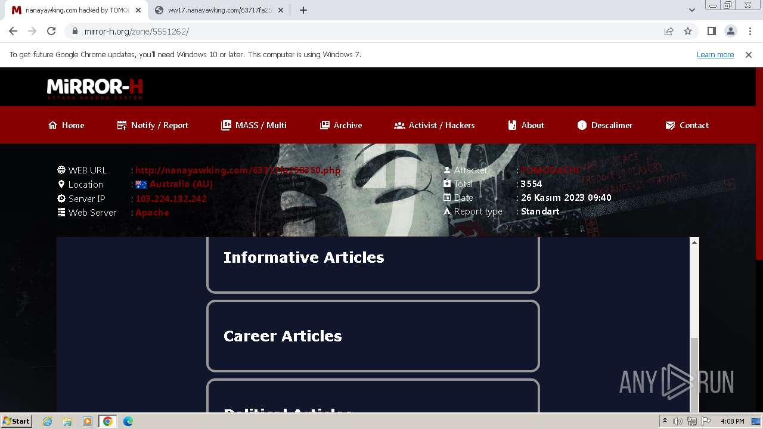The height and width of the screenshot is (429, 763).
Task: Open Windows Media Player from taskbar
Action: tap(88, 421)
